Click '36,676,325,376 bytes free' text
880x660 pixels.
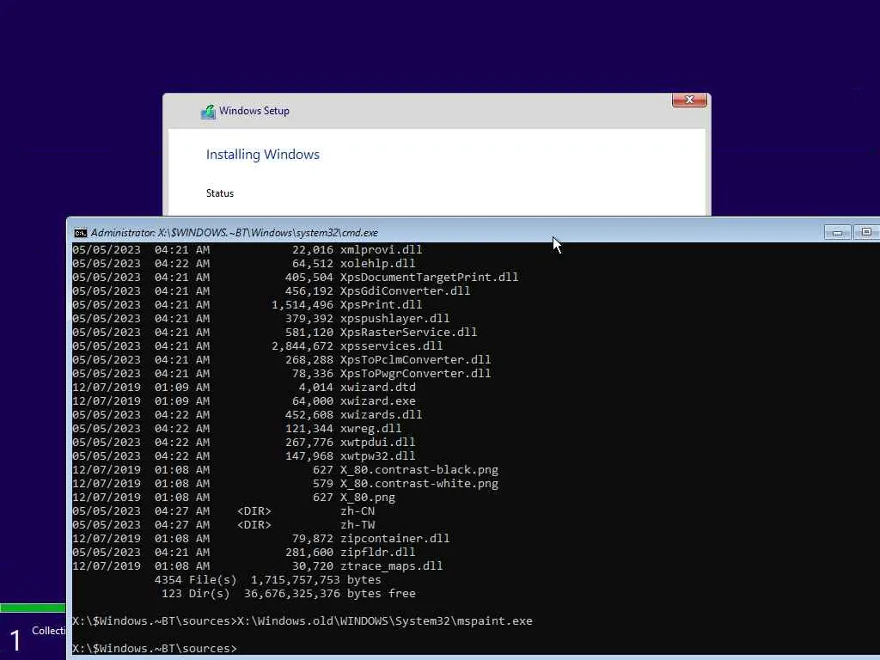[330, 593]
